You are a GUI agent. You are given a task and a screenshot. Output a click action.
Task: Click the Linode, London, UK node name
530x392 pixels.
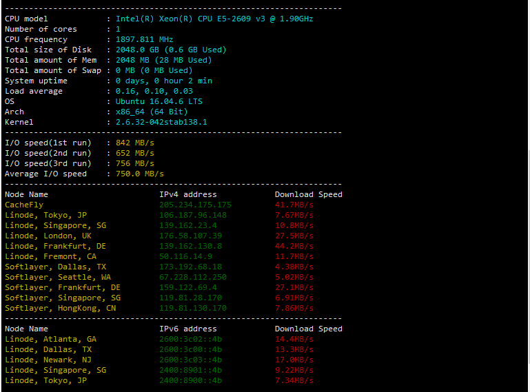coord(48,236)
